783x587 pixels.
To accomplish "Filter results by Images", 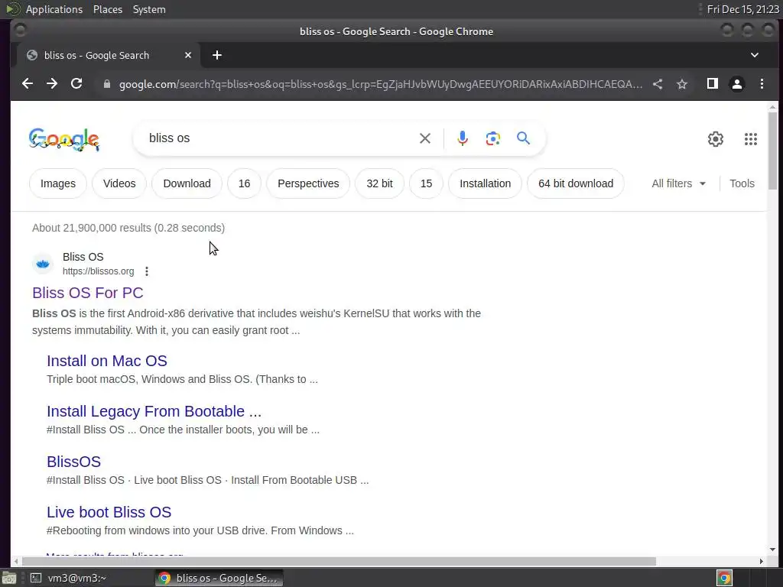I will pos(58,183).
